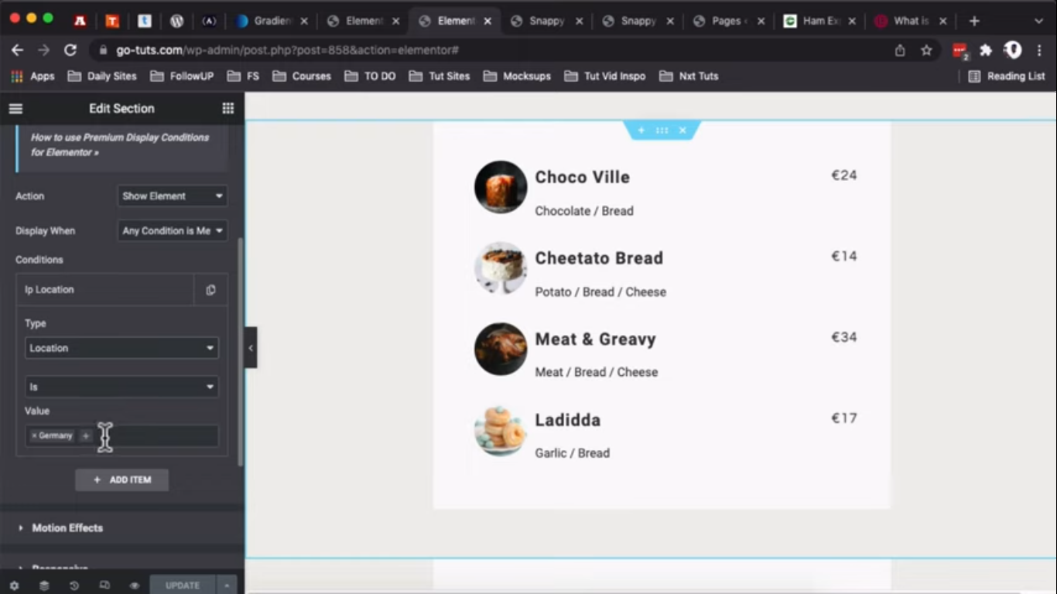Open Courses bookmark folder

pos(302,76)
